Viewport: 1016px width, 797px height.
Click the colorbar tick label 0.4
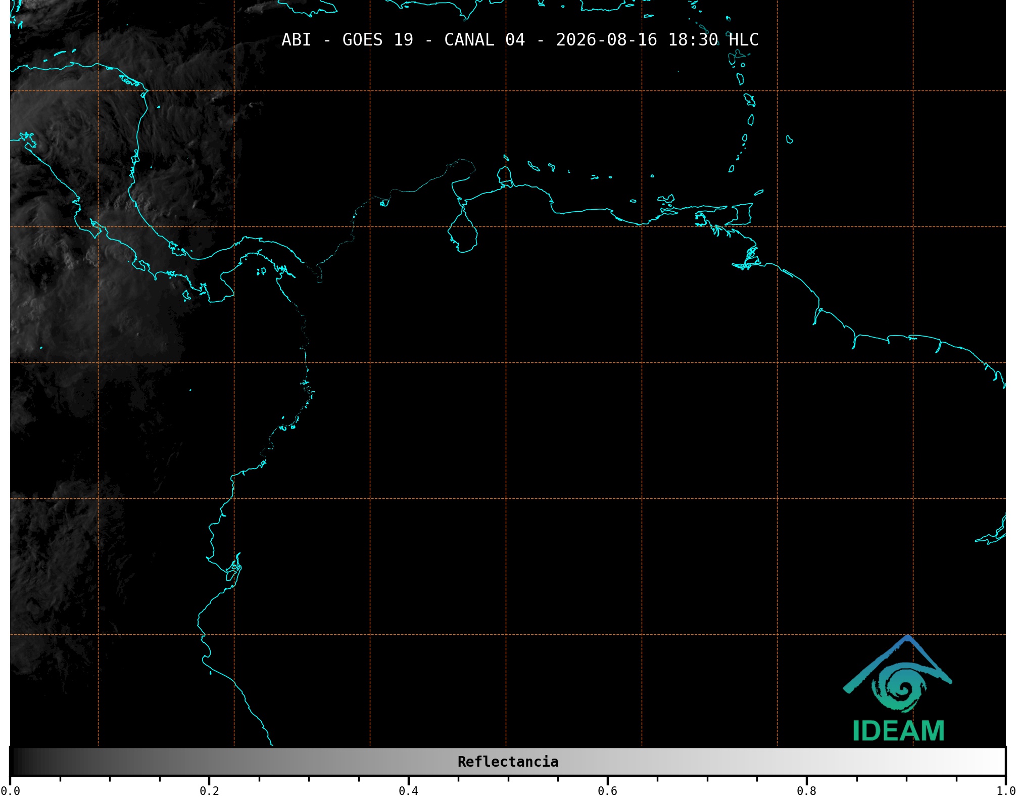408,791
